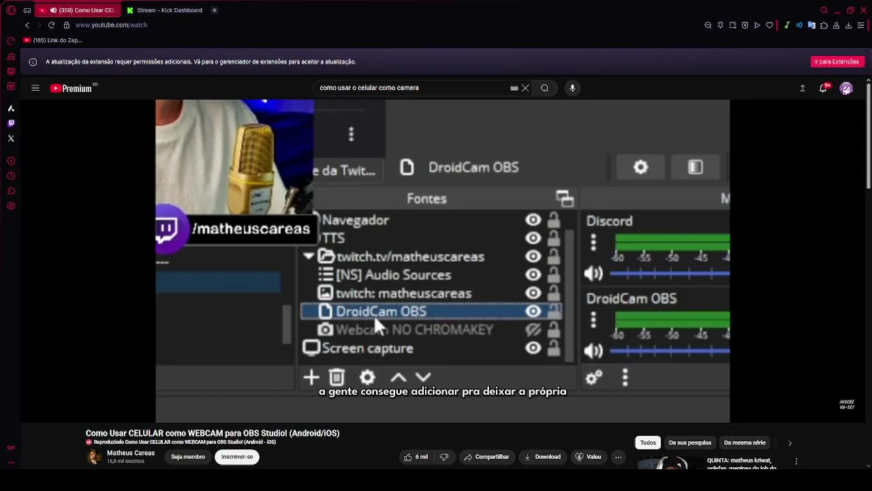Open the Twitch sidebar panel

point(11,123)
